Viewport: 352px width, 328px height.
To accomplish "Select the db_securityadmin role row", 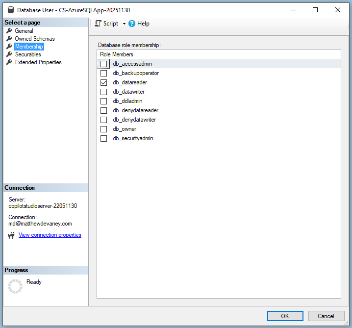I will point(133,138).
